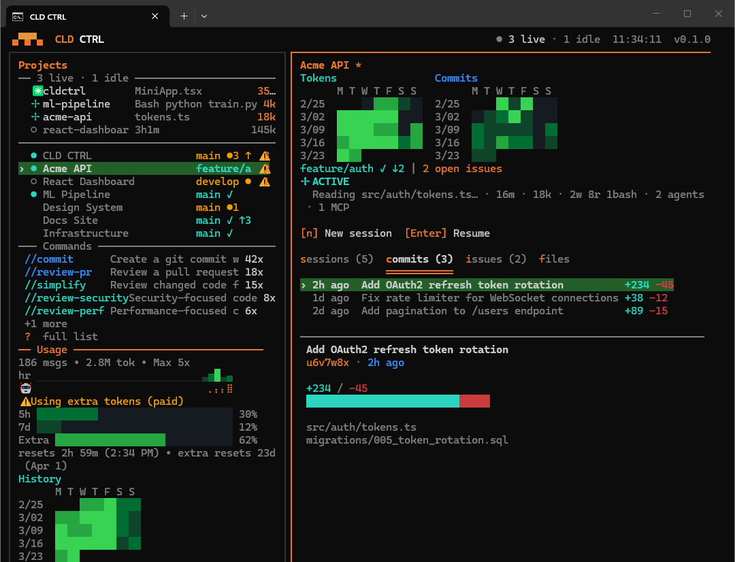Switch to the sessions (5) tab
Viewport: 735px width, 562px height.
(x=337, y=259)
